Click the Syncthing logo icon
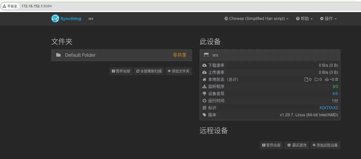The image size is (361, 159). [55, 18]
